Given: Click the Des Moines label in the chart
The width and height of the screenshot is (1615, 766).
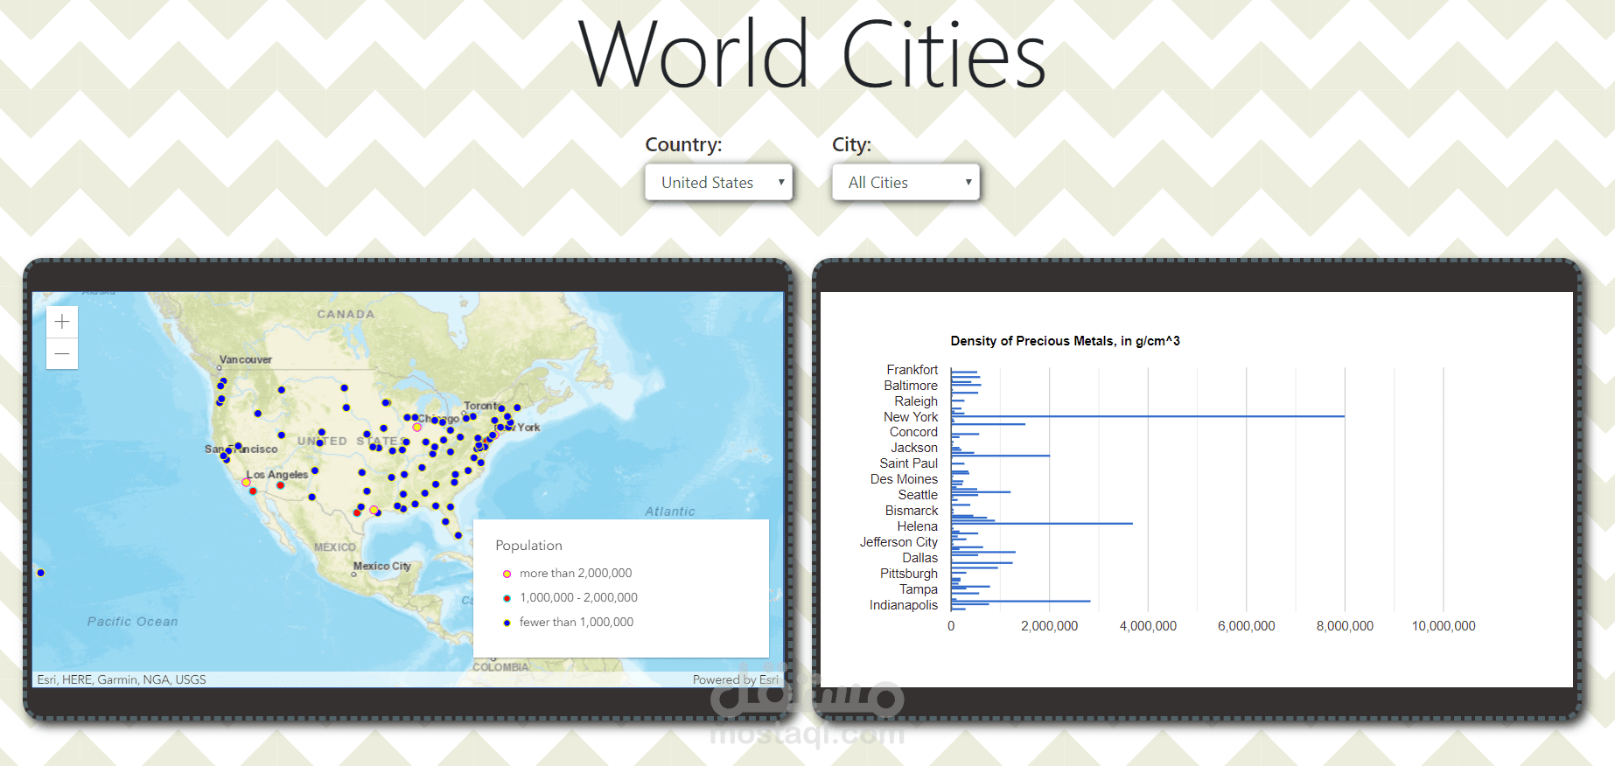Looking at the screenshot, I should 904,479.
